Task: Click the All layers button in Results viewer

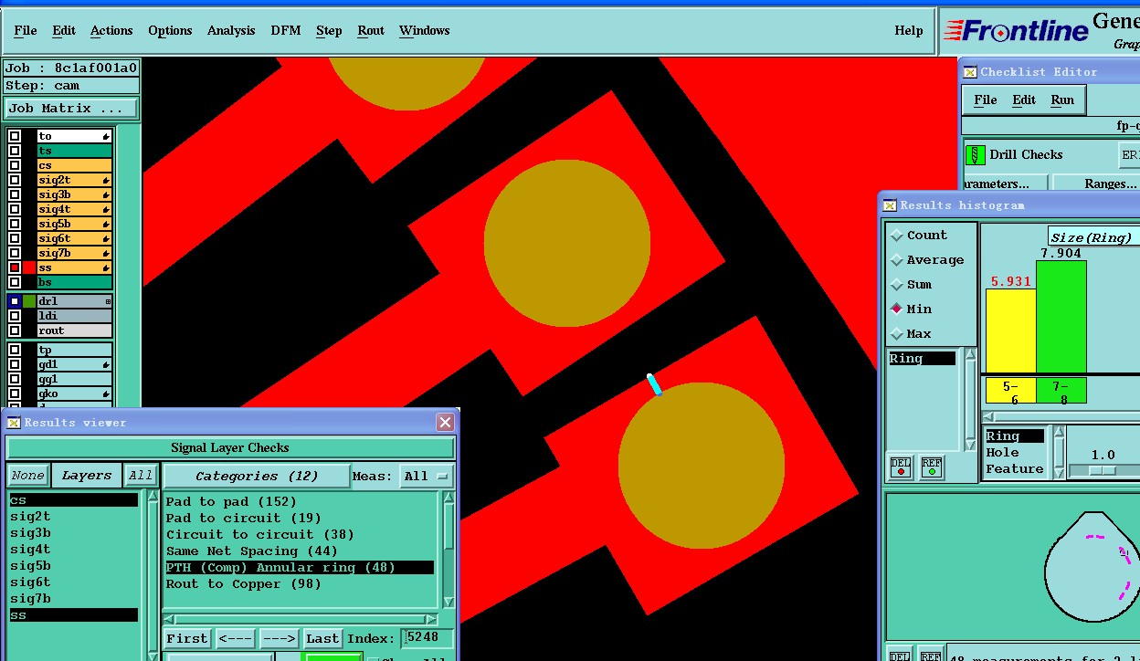Action: pyautogui.click(x=141, y=476)
